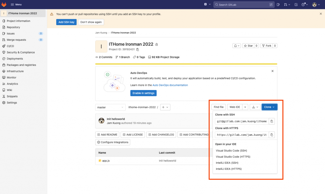This screenshot has height=194, width=325.
Task: Click the GitLab fox logo
Action: coord(4,4)
